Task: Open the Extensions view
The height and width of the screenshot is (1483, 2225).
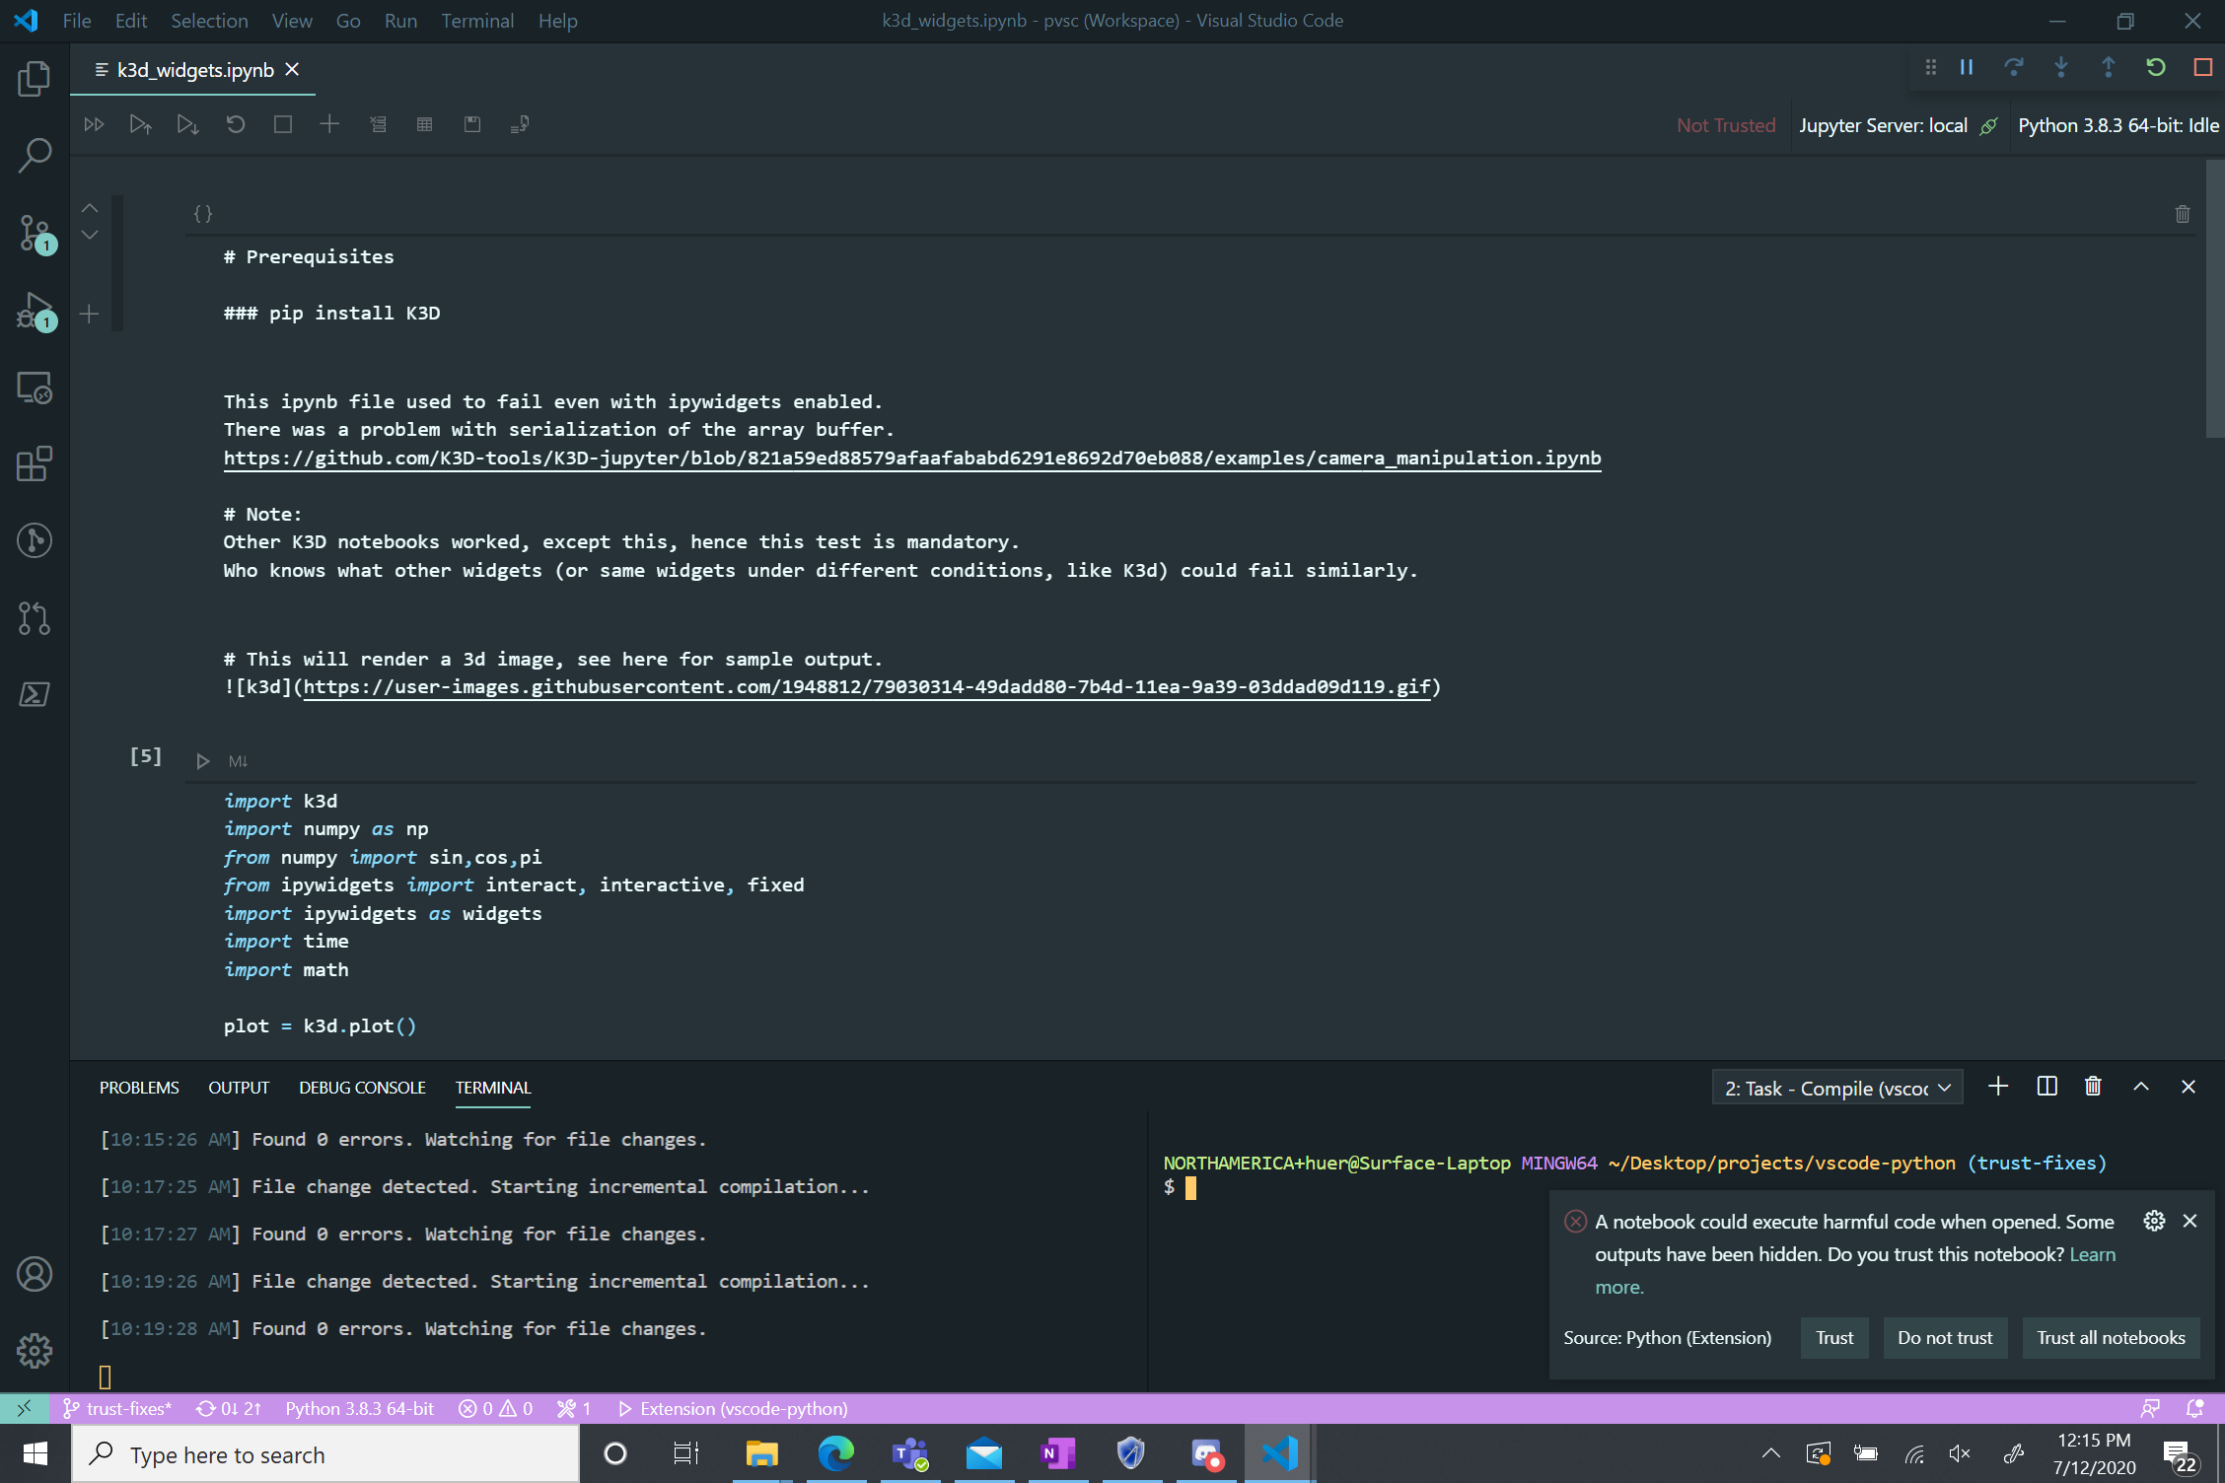Action: tap(35, 463)
